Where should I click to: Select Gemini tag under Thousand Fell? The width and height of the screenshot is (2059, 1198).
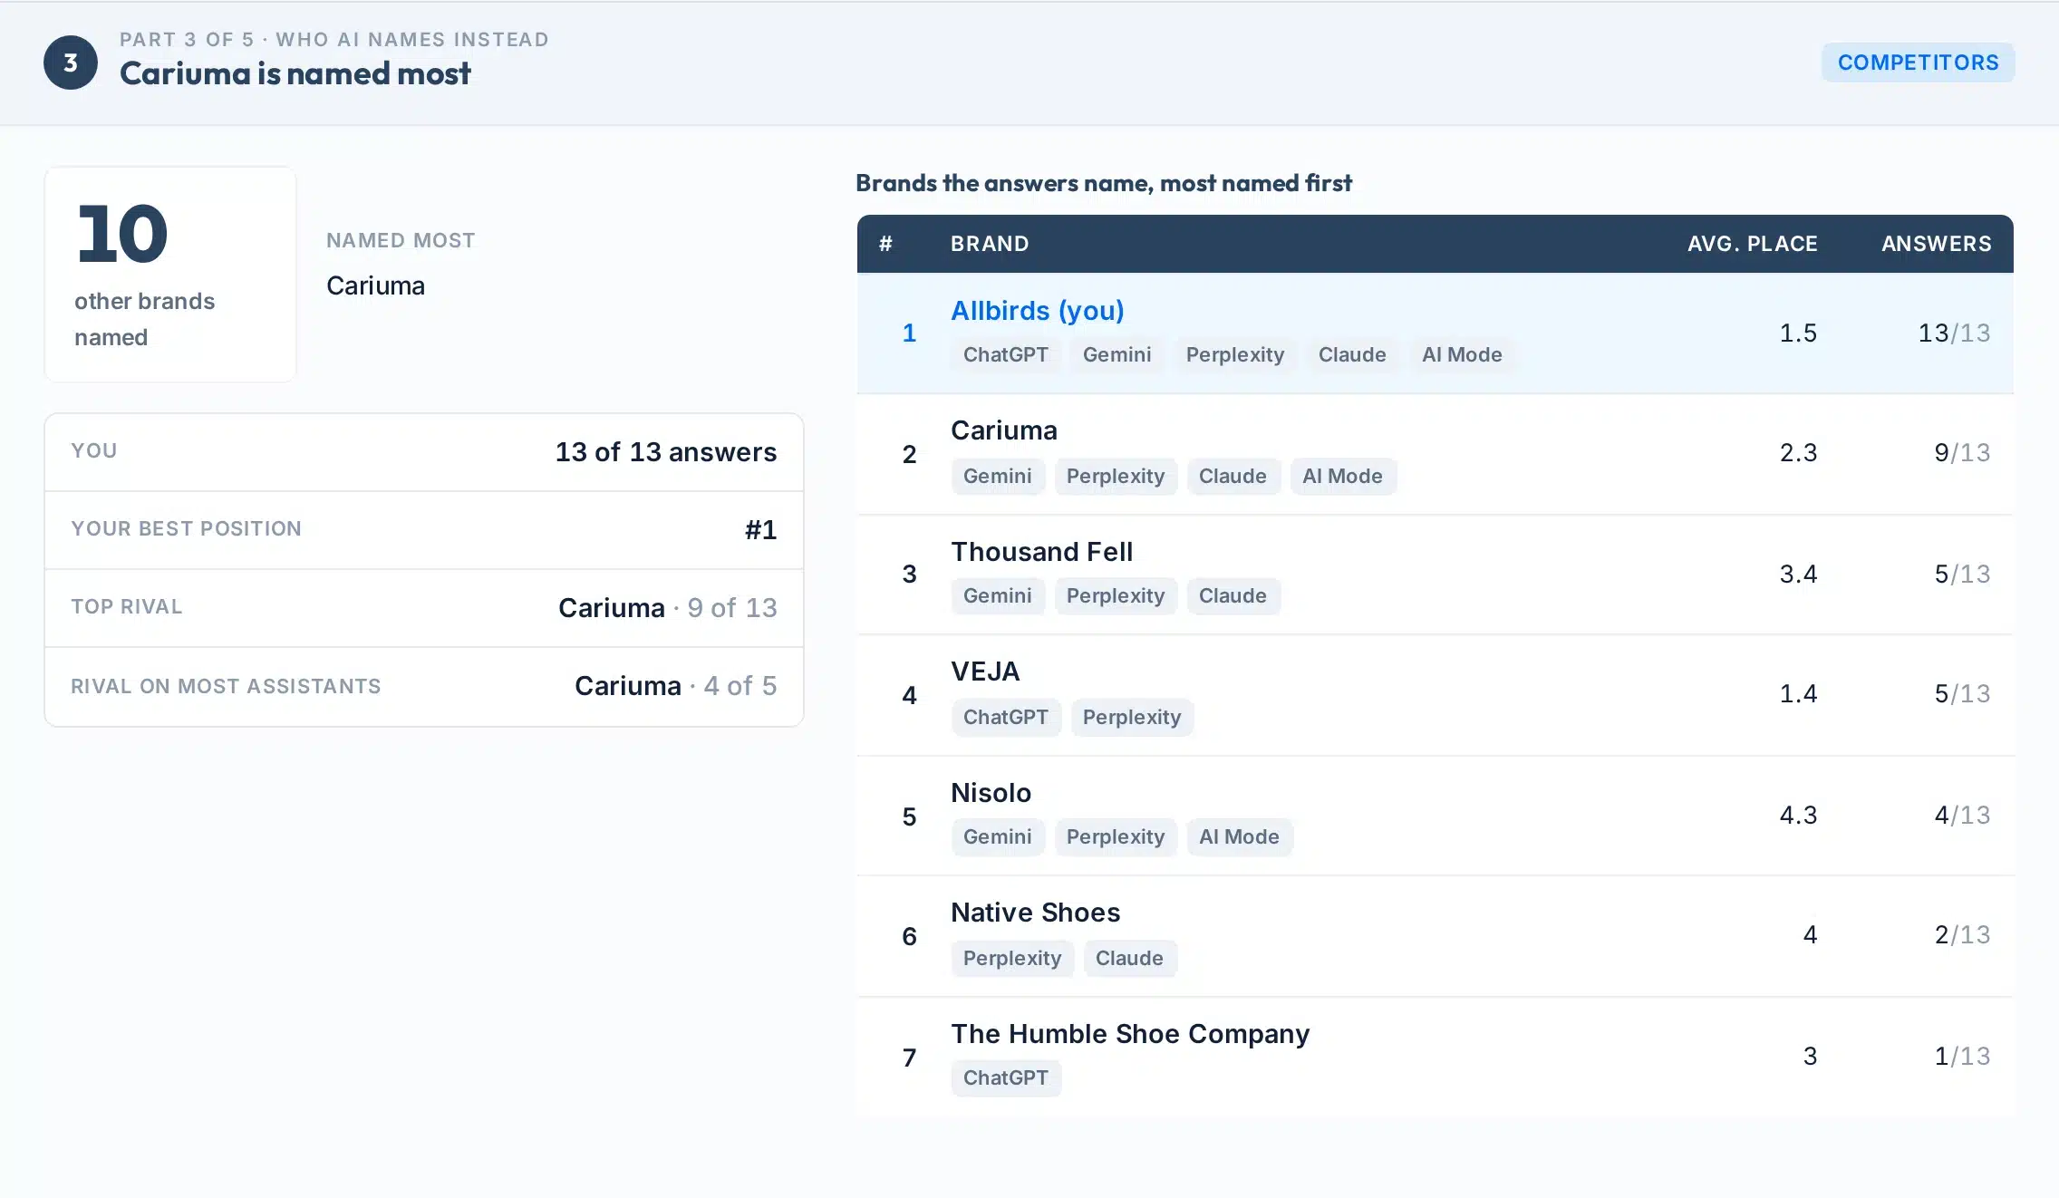point(997,596)
